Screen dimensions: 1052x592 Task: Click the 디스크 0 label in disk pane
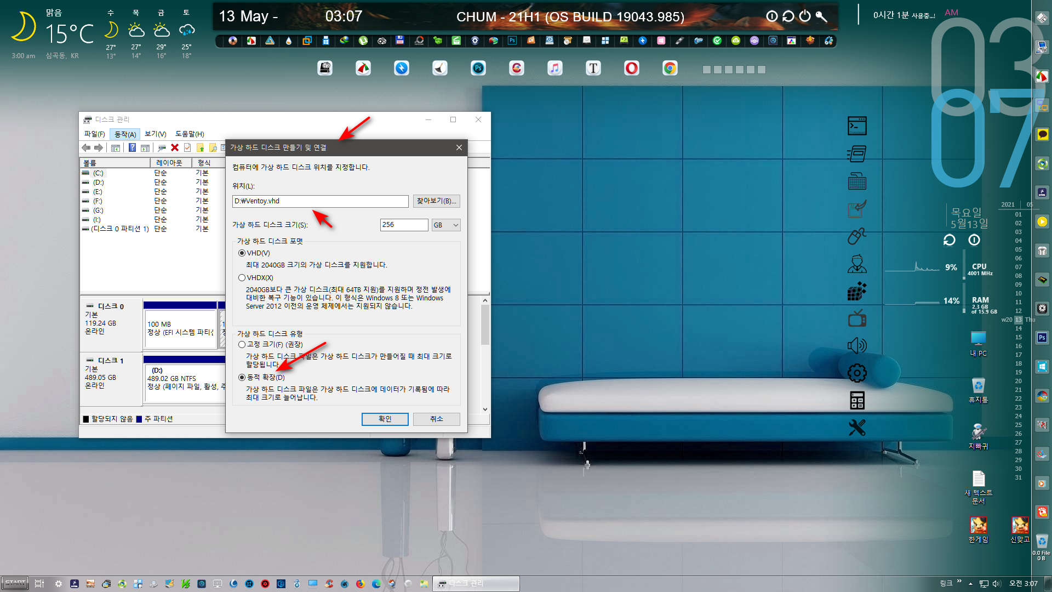(111, 306)
